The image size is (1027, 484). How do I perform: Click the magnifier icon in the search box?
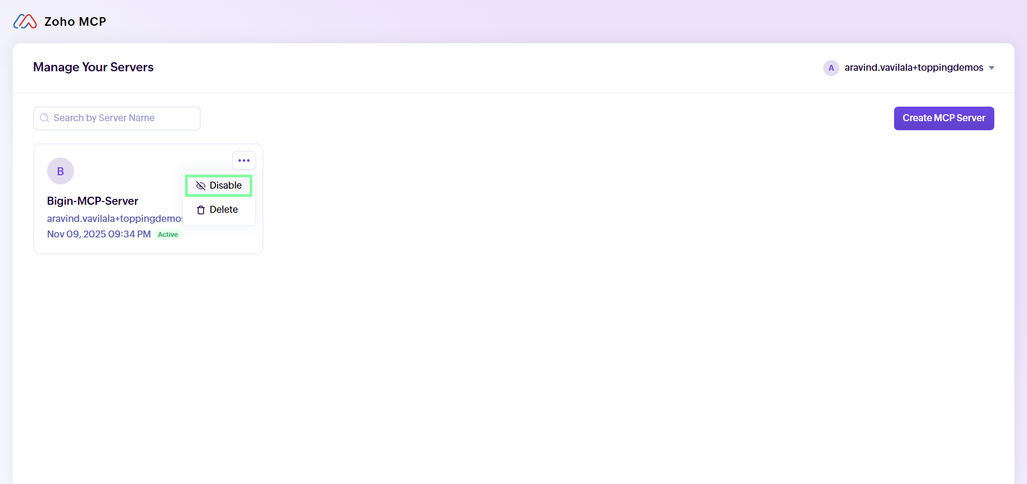click(44, 118)
